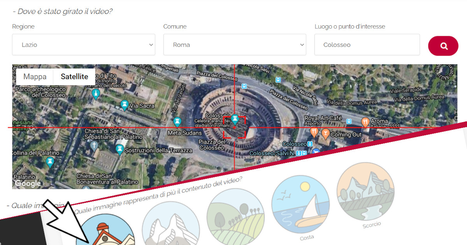Click the Viale Serapide street label

[406, 90]
